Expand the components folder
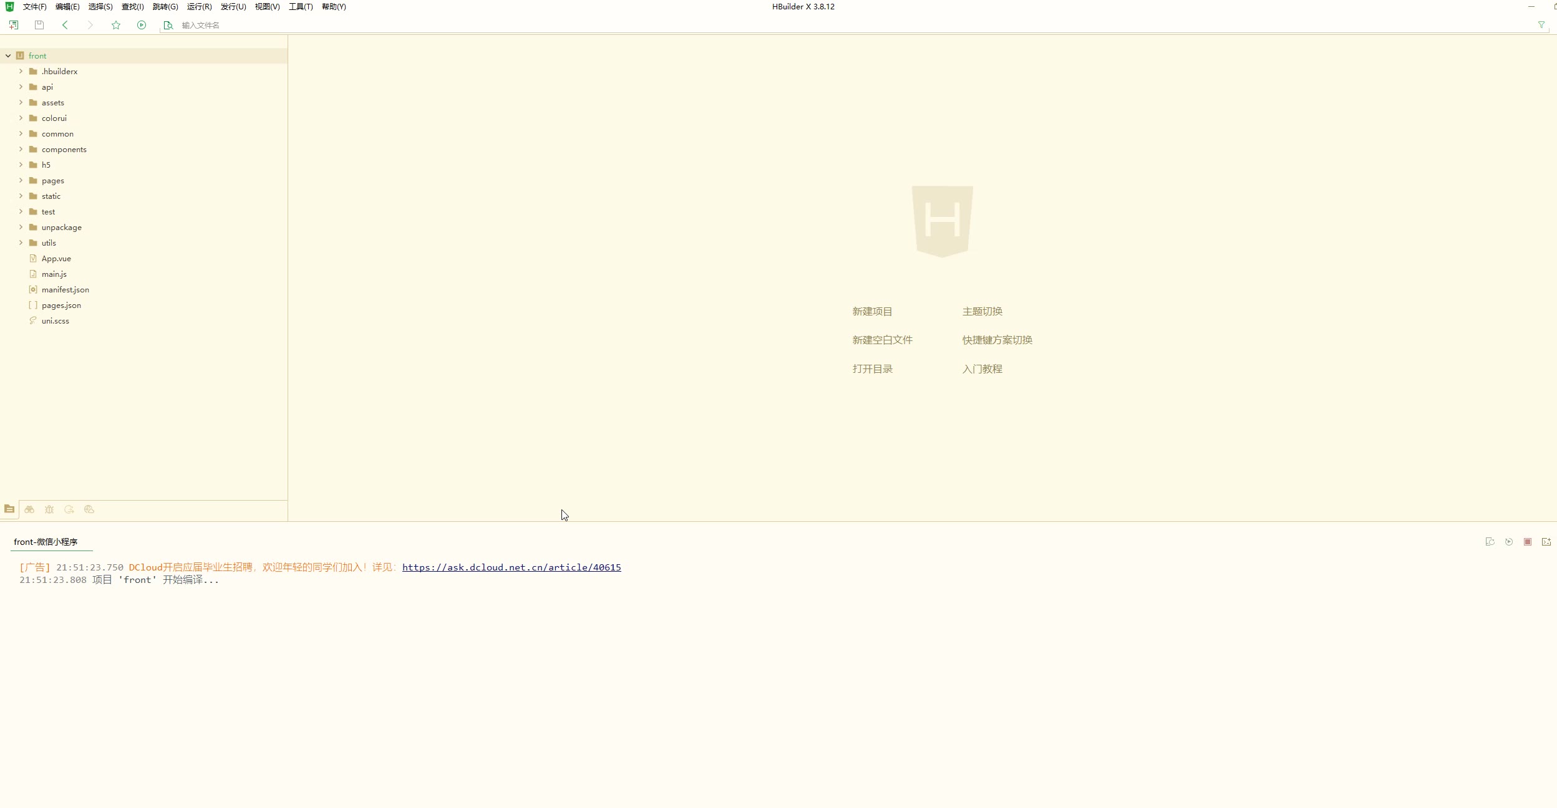1557x808 pixels. coord(21,149)
